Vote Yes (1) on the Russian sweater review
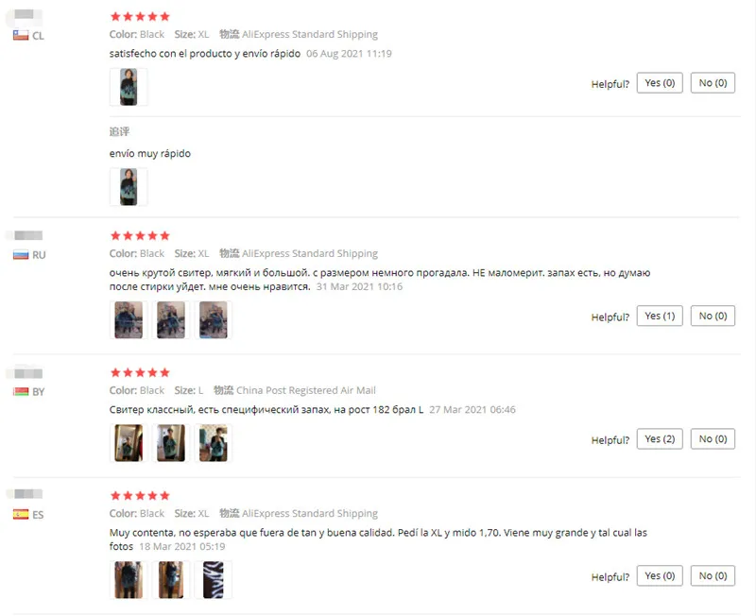756x616 pixels. coord(660,316)
